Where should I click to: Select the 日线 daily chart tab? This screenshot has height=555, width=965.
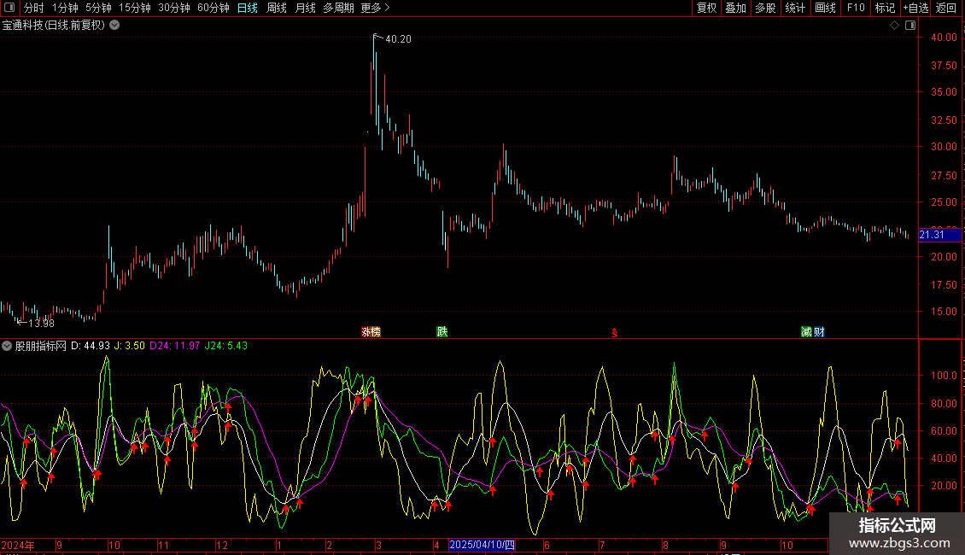pos(248,8)
